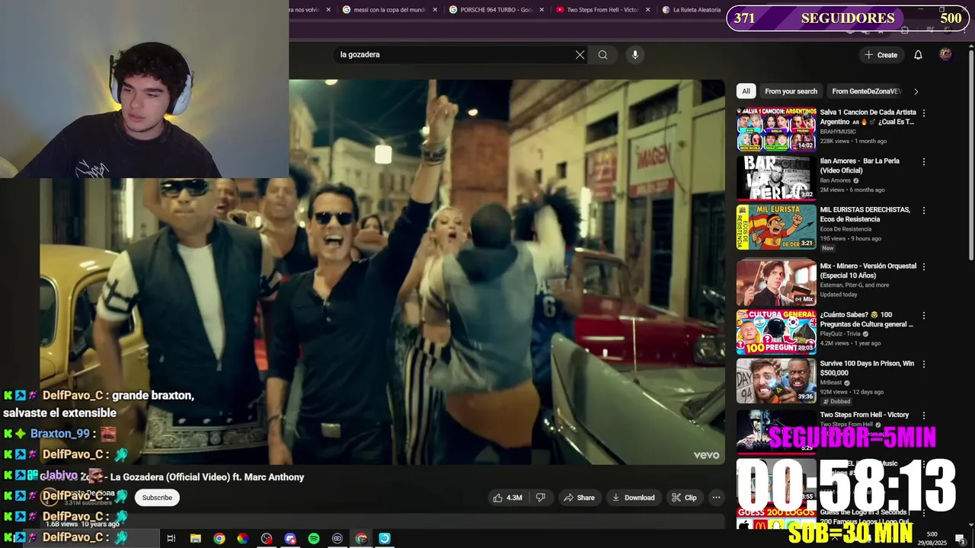975x548 pixels.
Task: Select the From GenteDeZonaVEVO chip
Action: [866, 91]
